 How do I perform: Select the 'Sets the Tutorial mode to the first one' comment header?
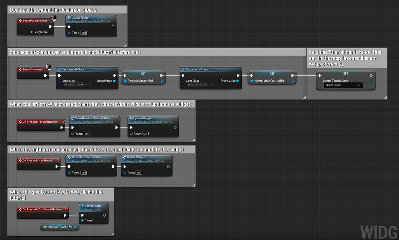(347, 58)
